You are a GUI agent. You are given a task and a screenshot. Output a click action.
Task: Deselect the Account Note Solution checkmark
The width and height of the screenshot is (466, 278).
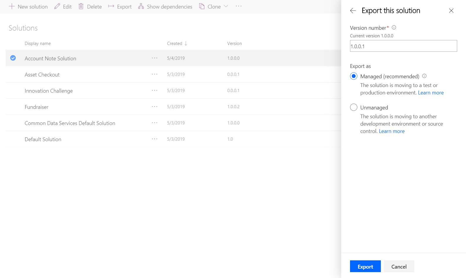tap(13, 58)
